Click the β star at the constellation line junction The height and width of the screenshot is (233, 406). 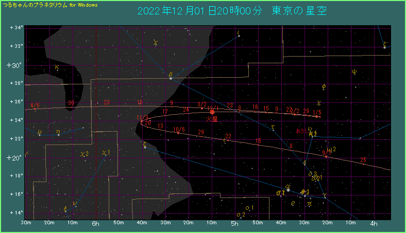click(171, 78)
